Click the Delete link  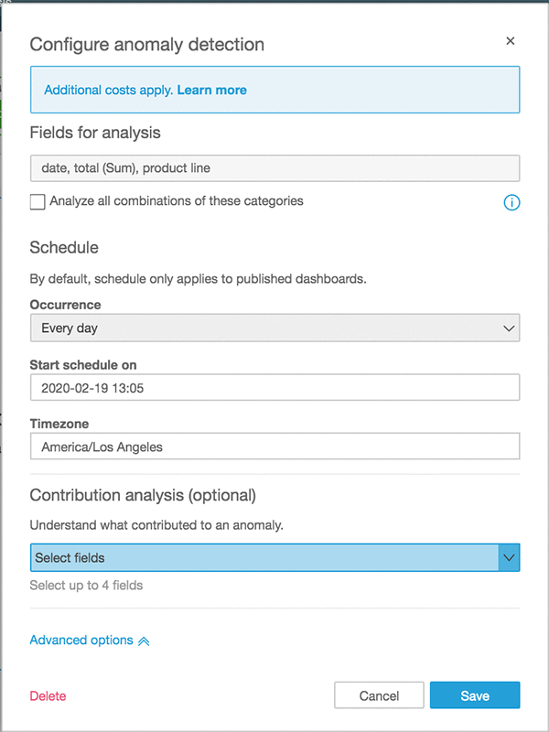point(48,696)
